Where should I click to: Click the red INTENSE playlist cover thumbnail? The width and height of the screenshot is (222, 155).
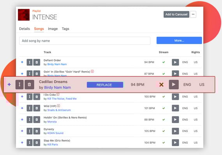pos(24,15)
